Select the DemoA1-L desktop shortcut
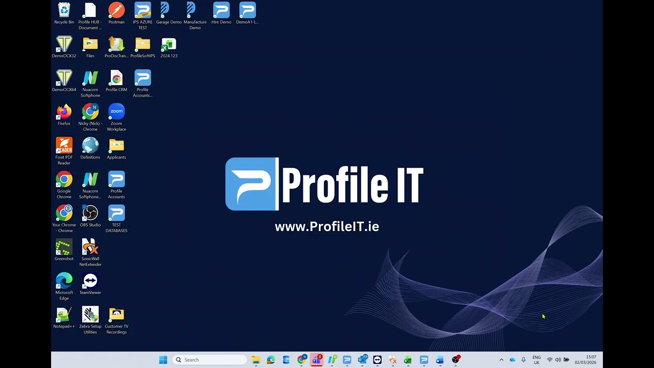 [247, 13]
